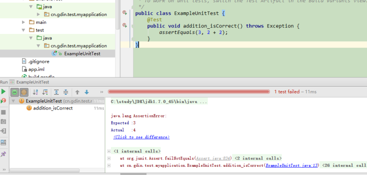This screenshot has width=367, height=175.
Task: Show more Run sidebar actions chevron
Action: (4, 170)
